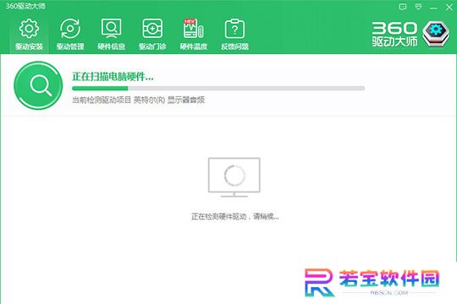Minimize the 360驱动大师 window
This screenshot has width=457, height=304.
click(433, 8)
